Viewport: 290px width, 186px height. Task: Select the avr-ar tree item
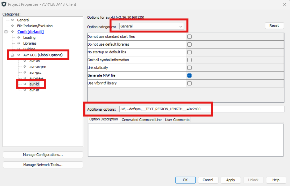pos(34,90)
